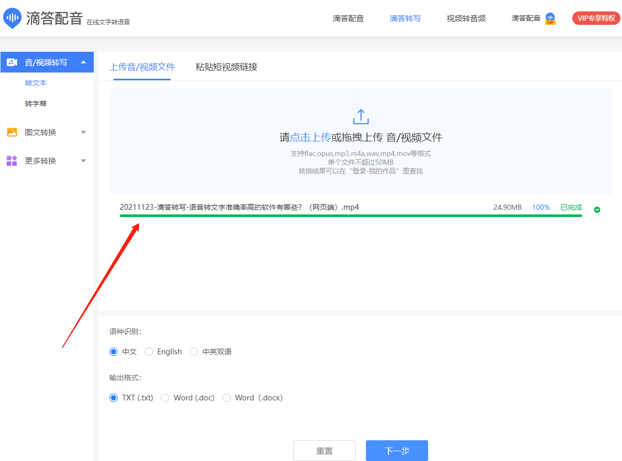Expand the 更多转换 sidebar section arrow

pos(83,161)
